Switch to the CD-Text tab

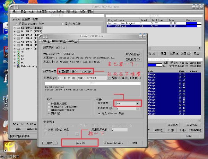point(87,72)
